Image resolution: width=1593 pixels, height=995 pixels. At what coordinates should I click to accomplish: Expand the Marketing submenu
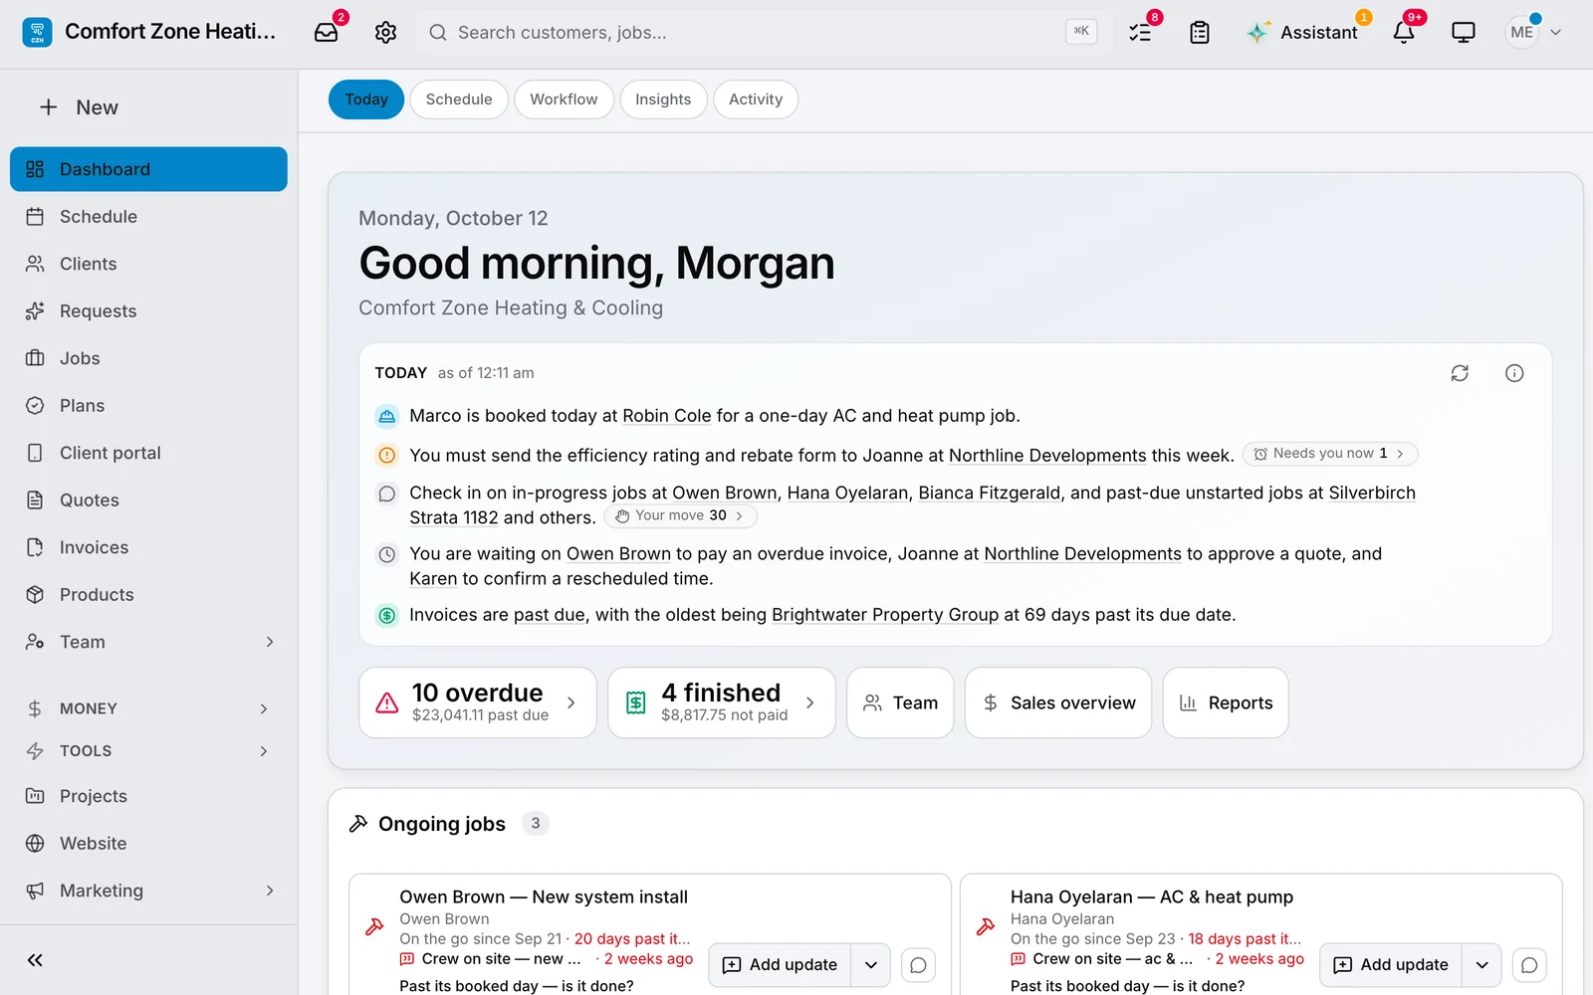[270, 891]
